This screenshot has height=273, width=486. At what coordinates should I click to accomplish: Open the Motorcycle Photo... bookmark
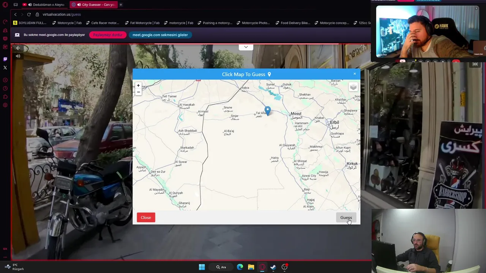point(253,23)
